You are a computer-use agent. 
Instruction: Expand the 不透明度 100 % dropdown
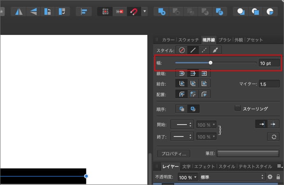(x=187, y=177)
